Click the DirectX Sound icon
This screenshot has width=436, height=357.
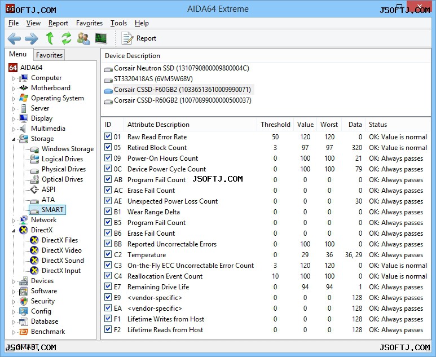click(34, 261)
